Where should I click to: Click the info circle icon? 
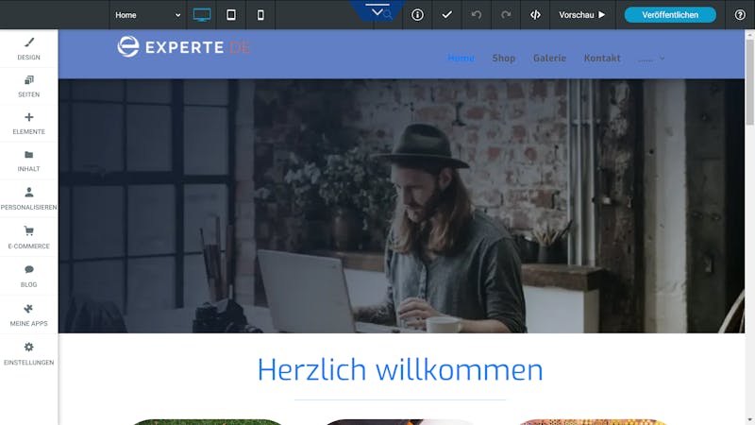point(417,15)
